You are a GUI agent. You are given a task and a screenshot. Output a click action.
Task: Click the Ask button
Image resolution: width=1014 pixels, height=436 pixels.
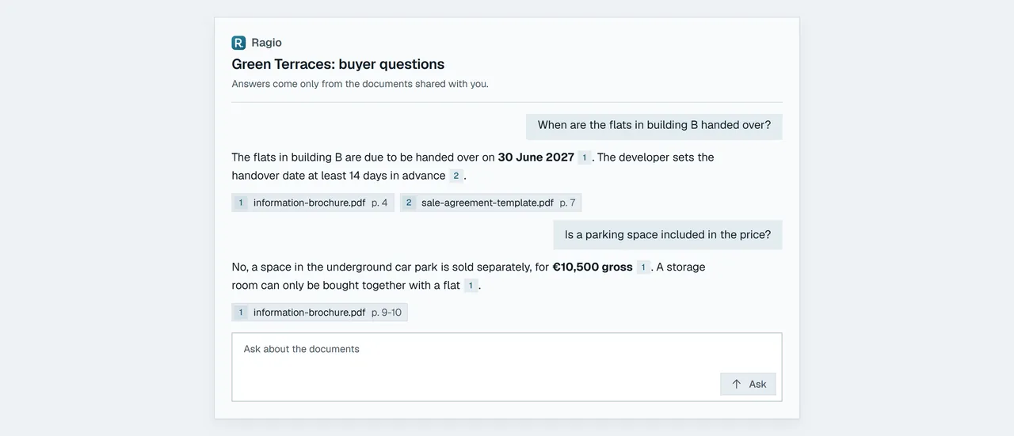coord(748,384)
